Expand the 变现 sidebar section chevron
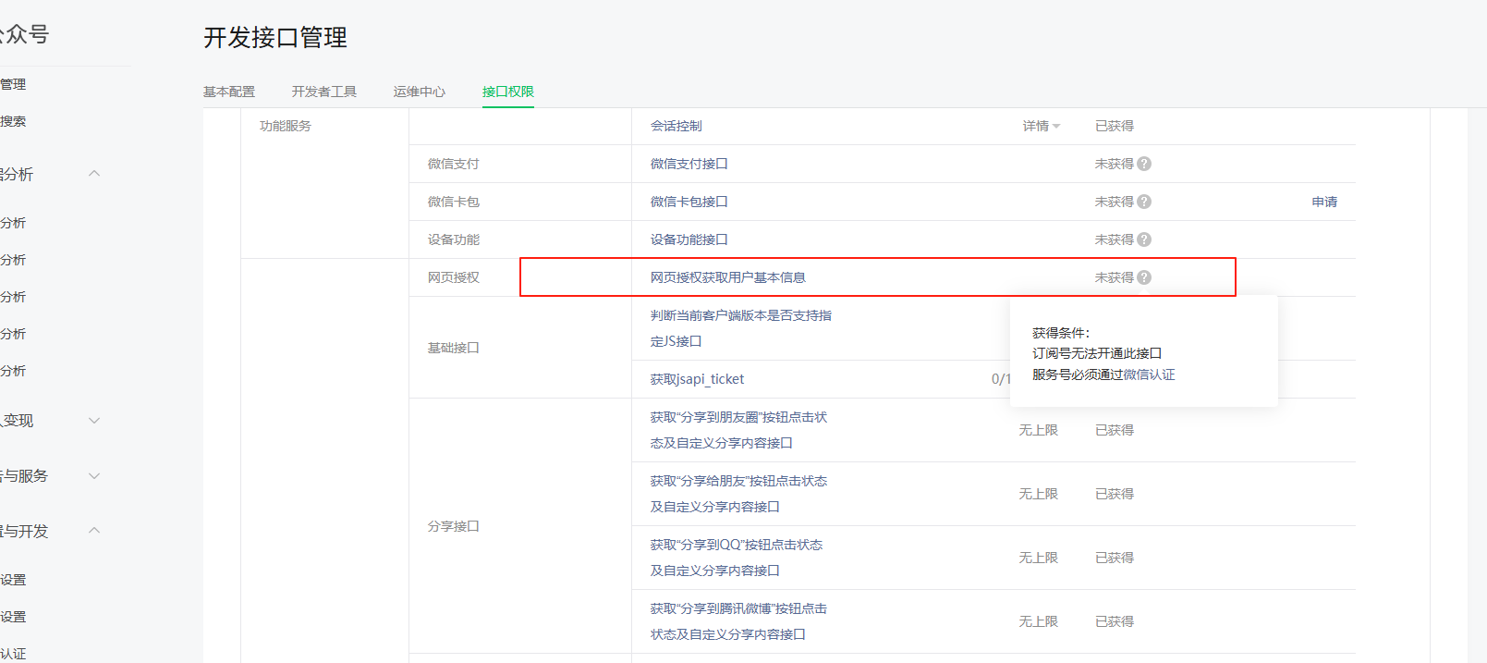The width and height of the screenshot is (1487, 663). click(x=94, y=421)
